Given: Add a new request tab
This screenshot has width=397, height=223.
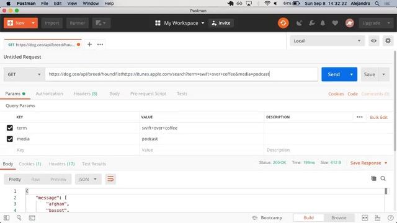Looking at the screenshot, I should 89,44.
